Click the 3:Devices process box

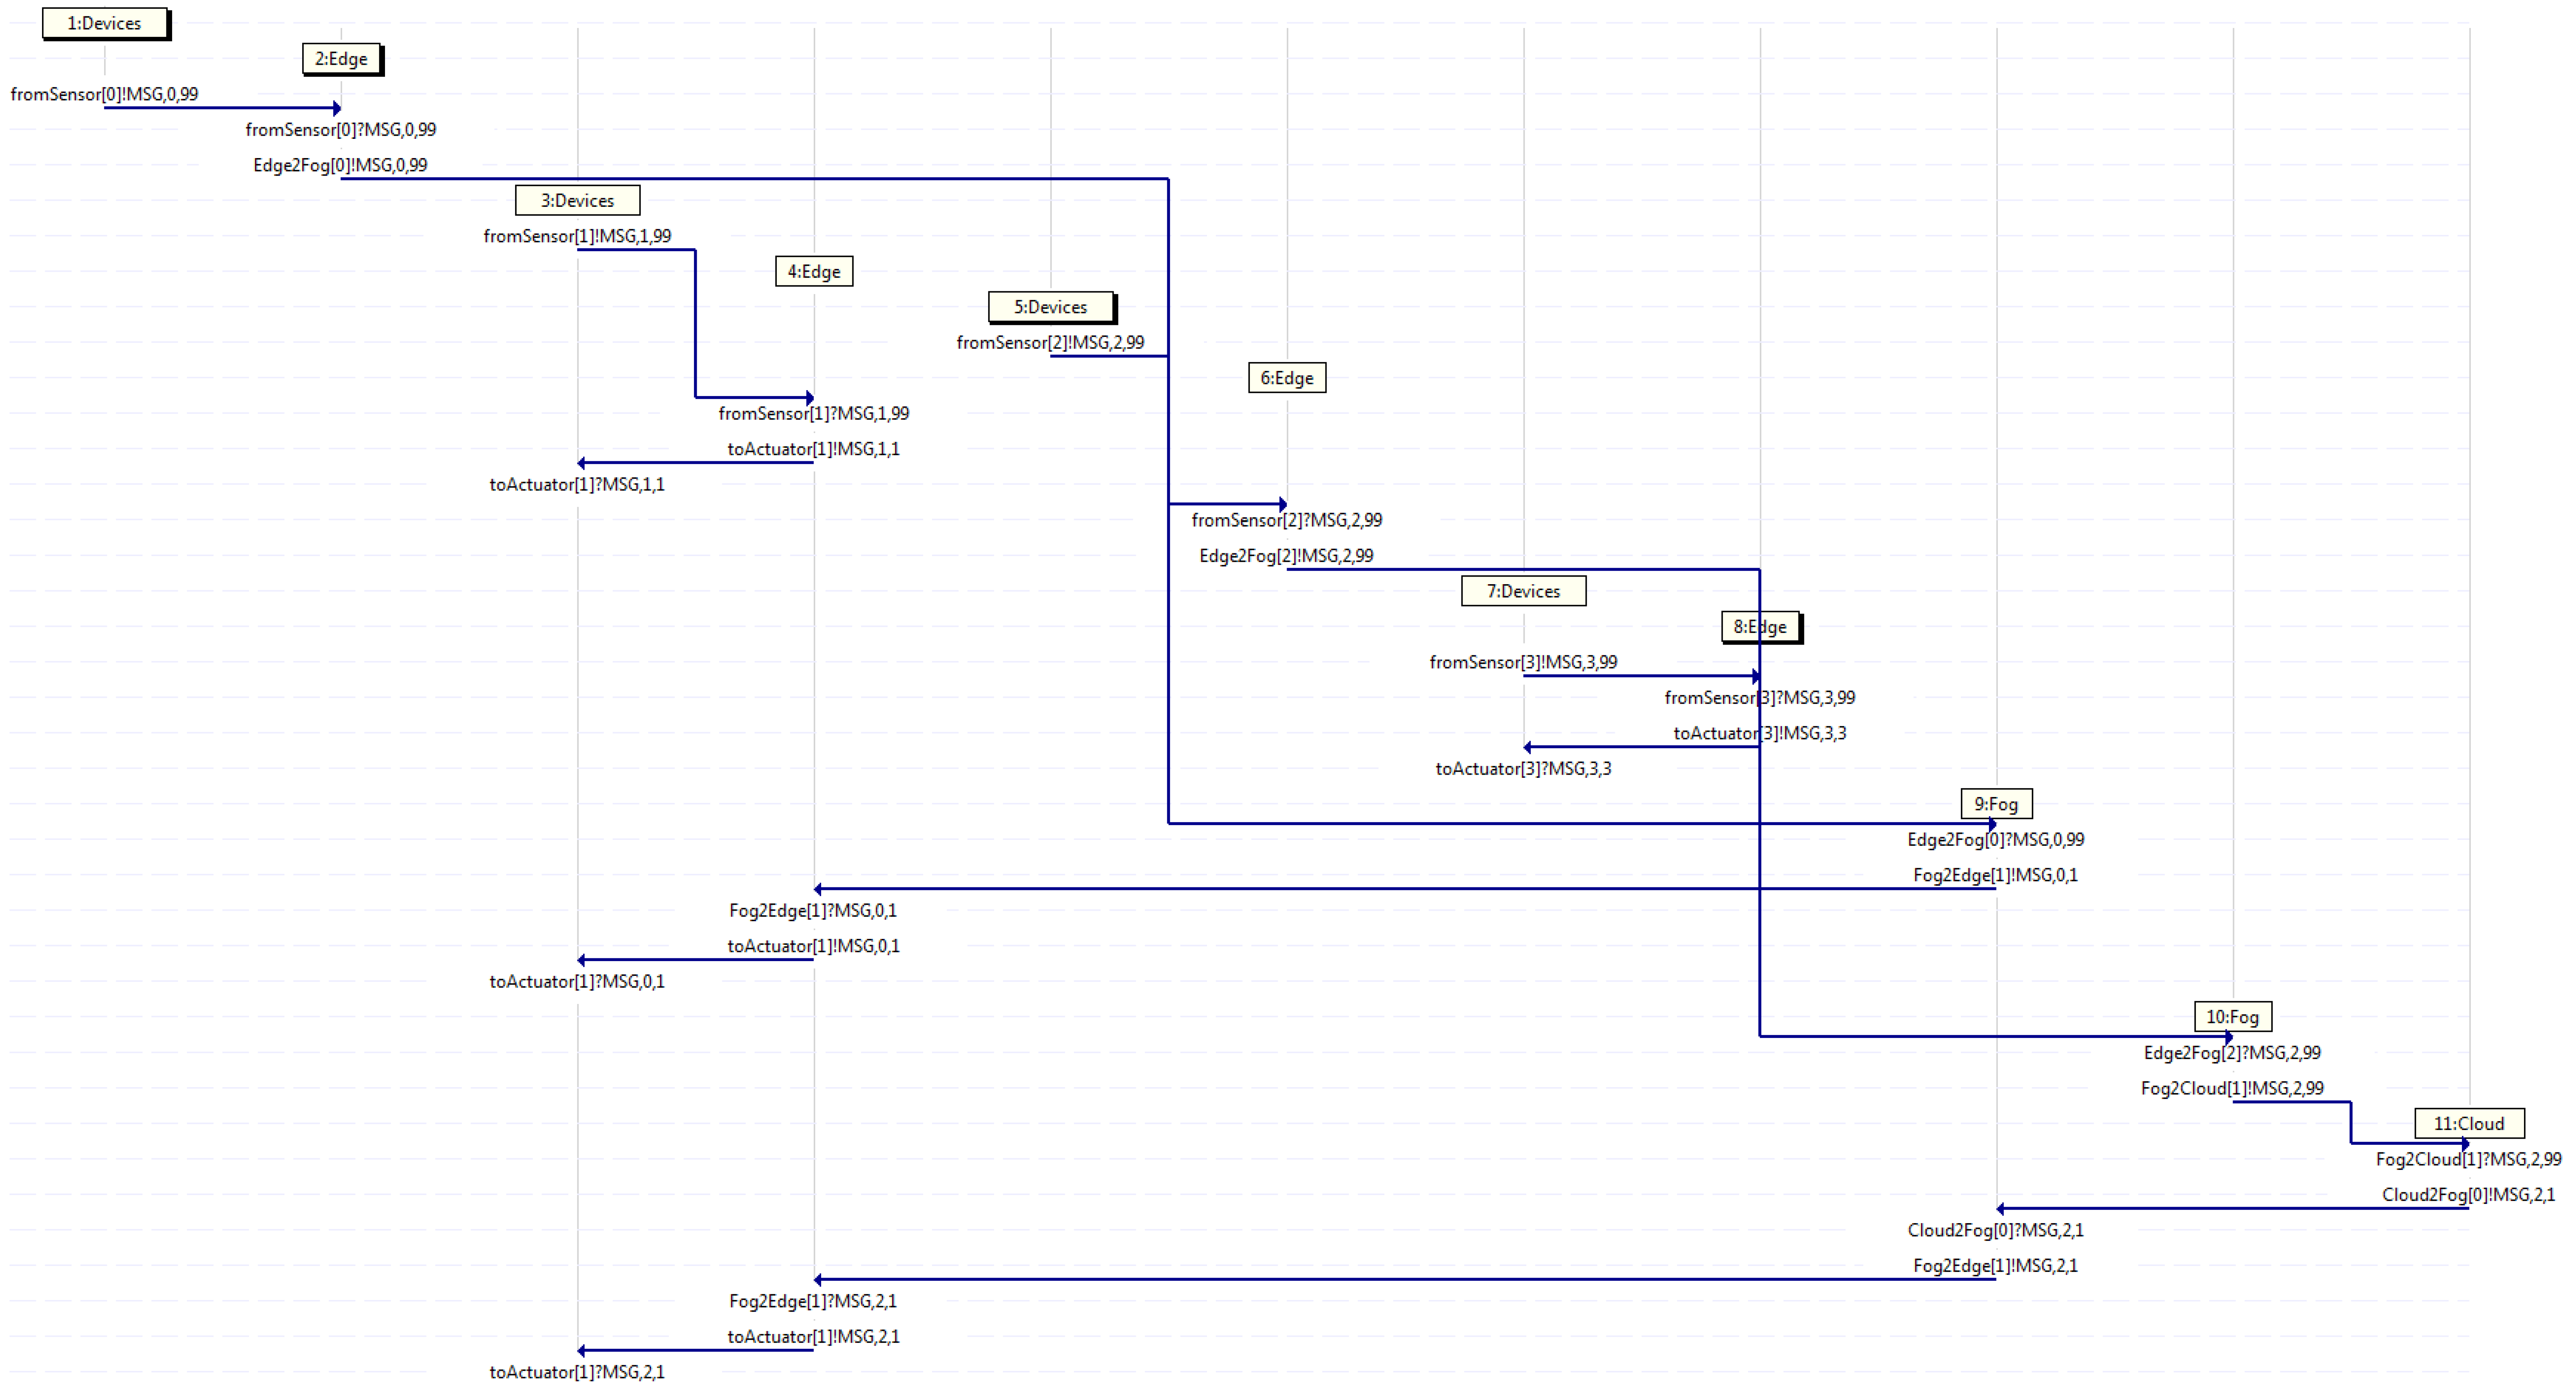[577, 200]
